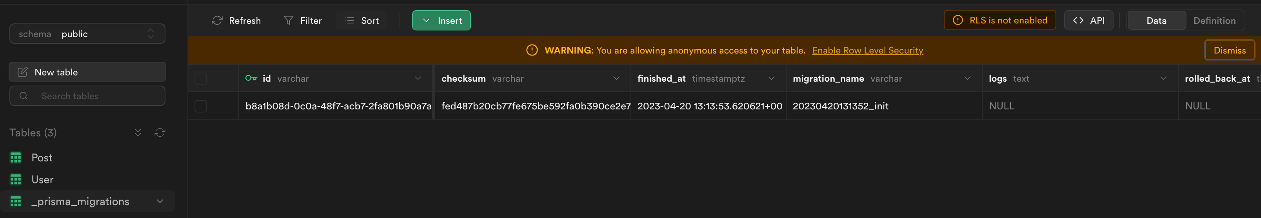
Task: Collapse the Tables list with double chevron
Action: 138,133
